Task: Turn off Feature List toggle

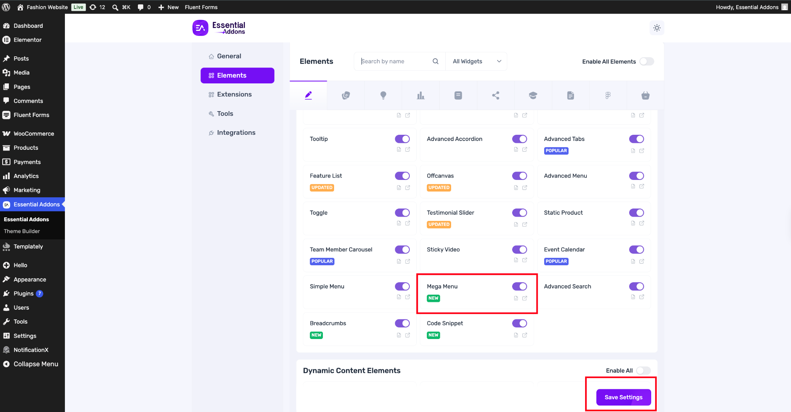Action: coord(402,176)
